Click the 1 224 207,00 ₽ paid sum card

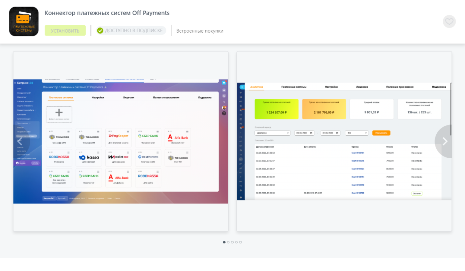276,109
